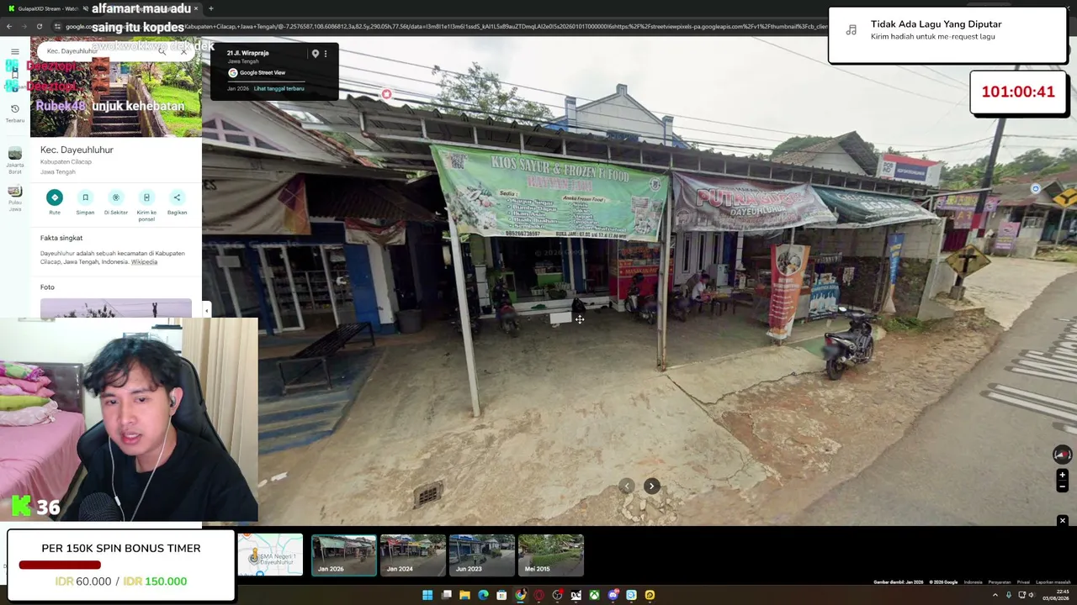Close the imagery timeline strip
This screenshot has width=1077, height=605.
pyautogui.click(x=1062, y=521)
